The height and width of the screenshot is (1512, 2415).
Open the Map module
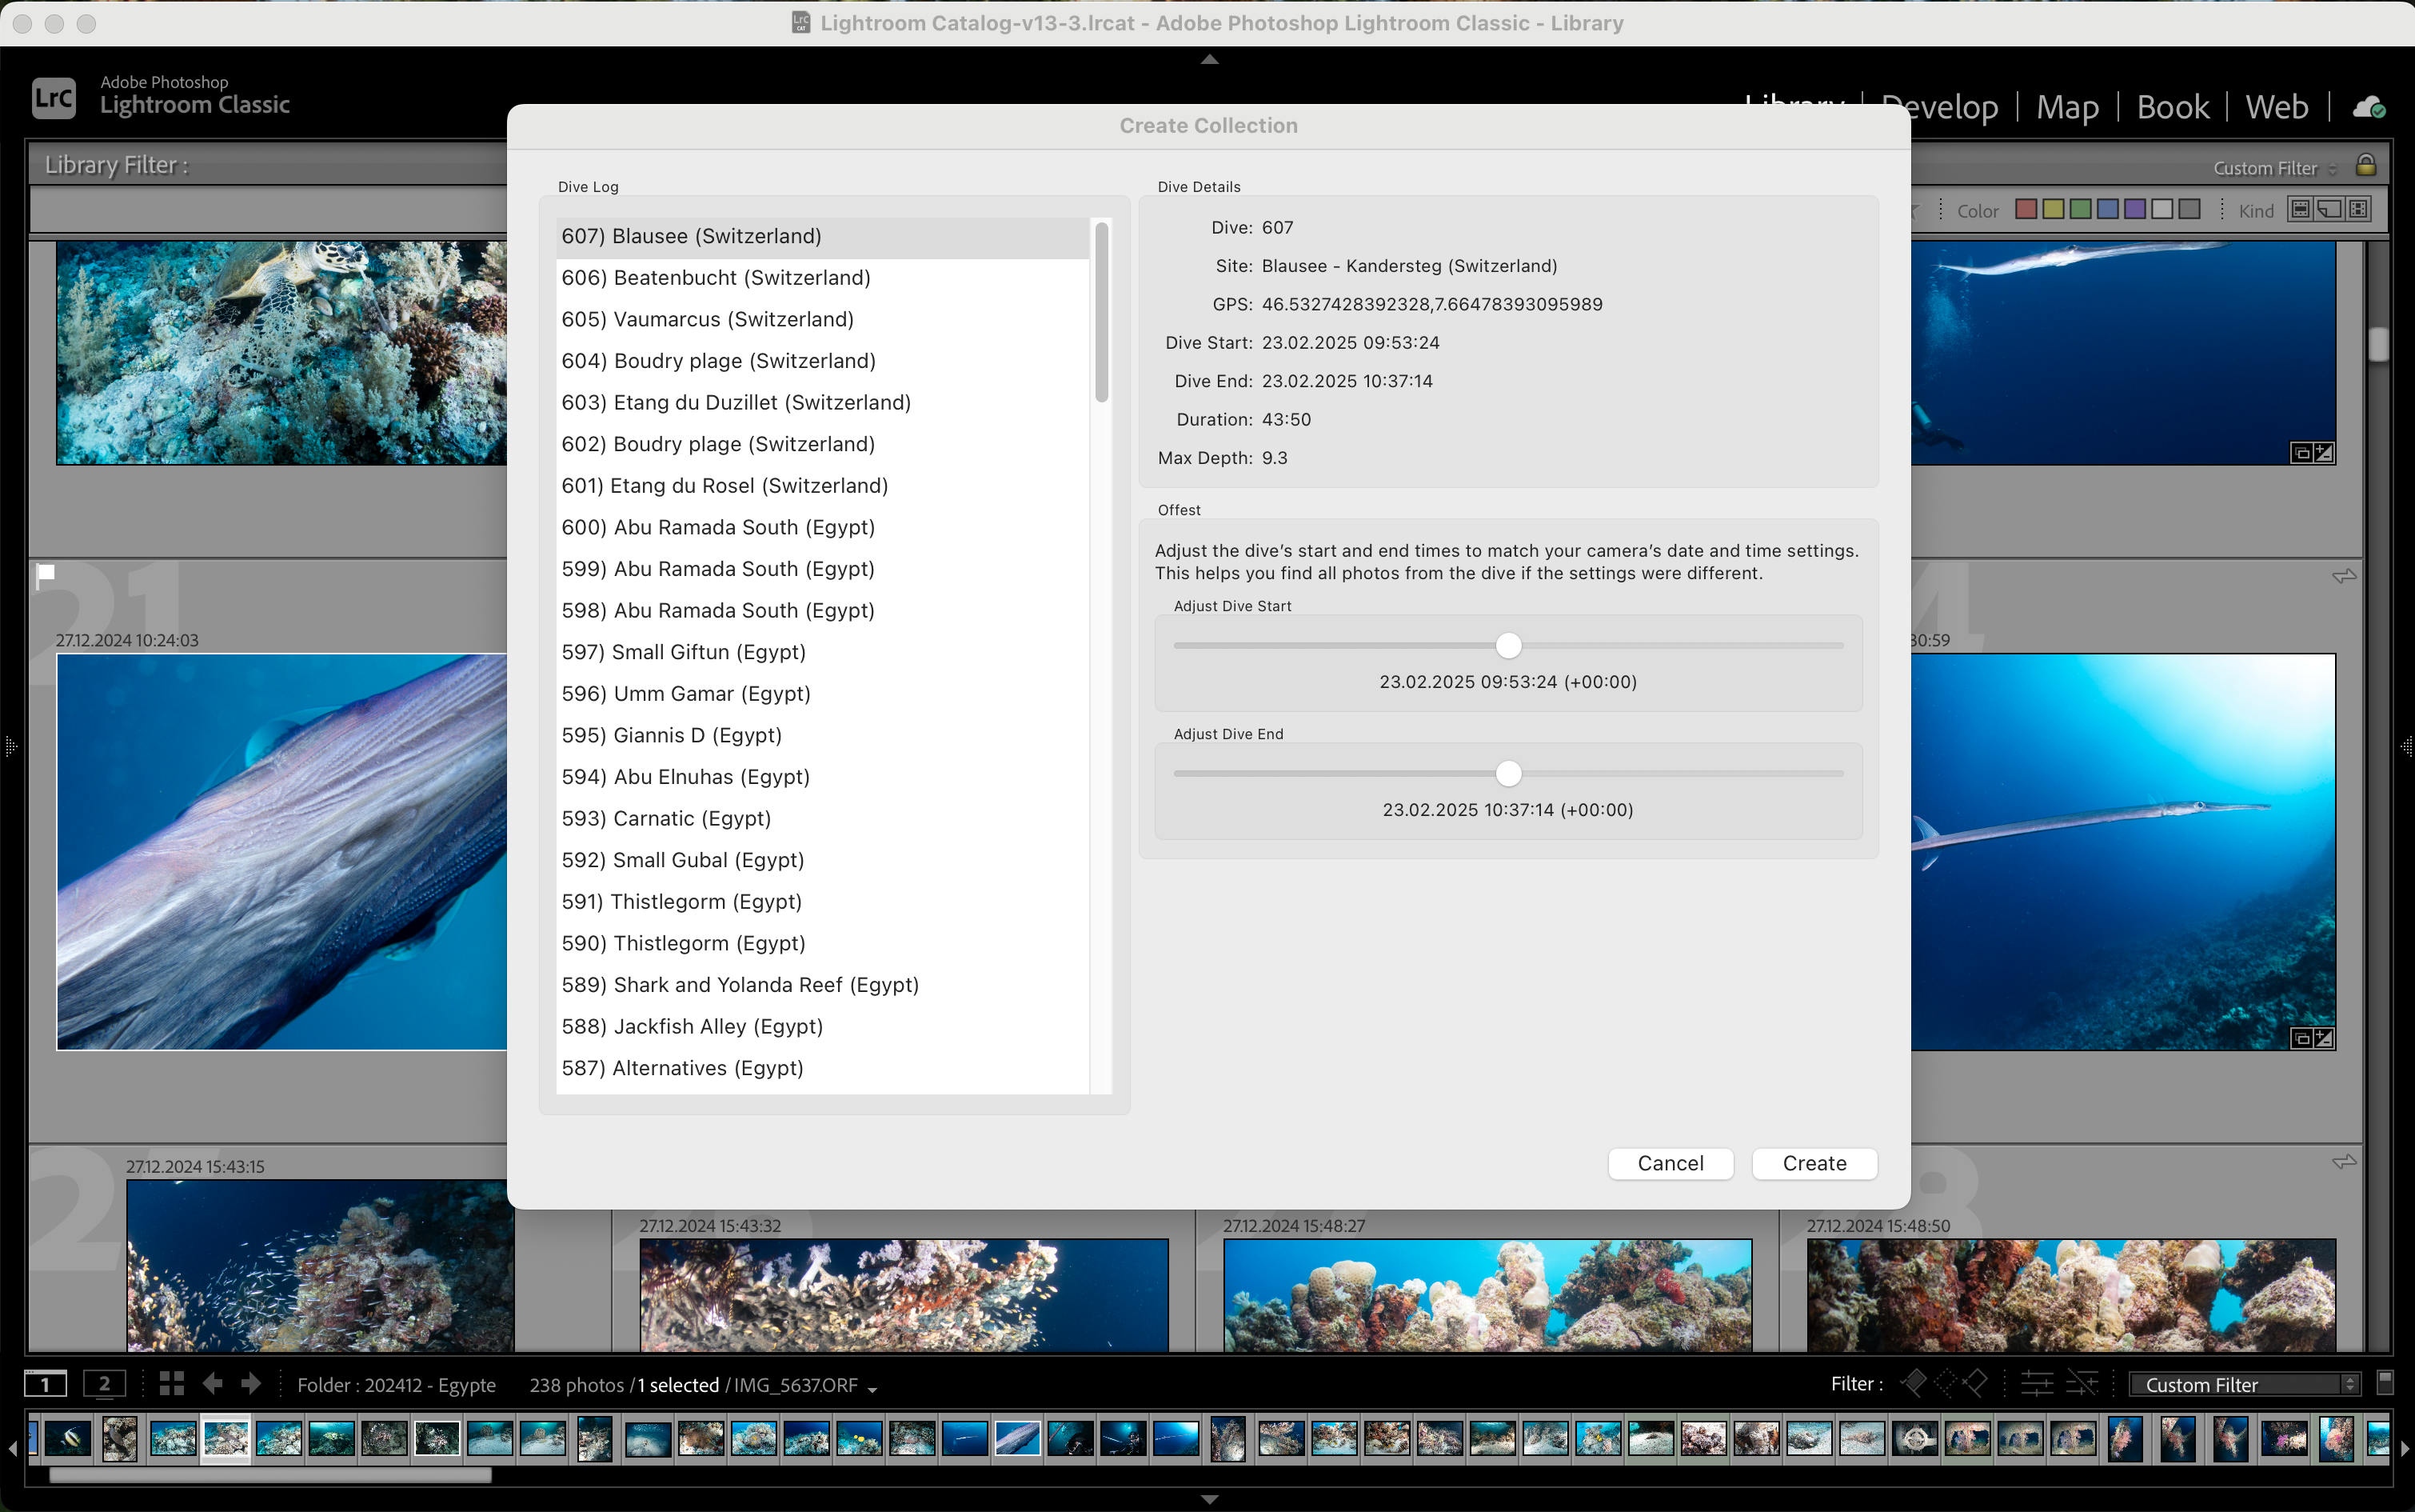pos(2067,106)
